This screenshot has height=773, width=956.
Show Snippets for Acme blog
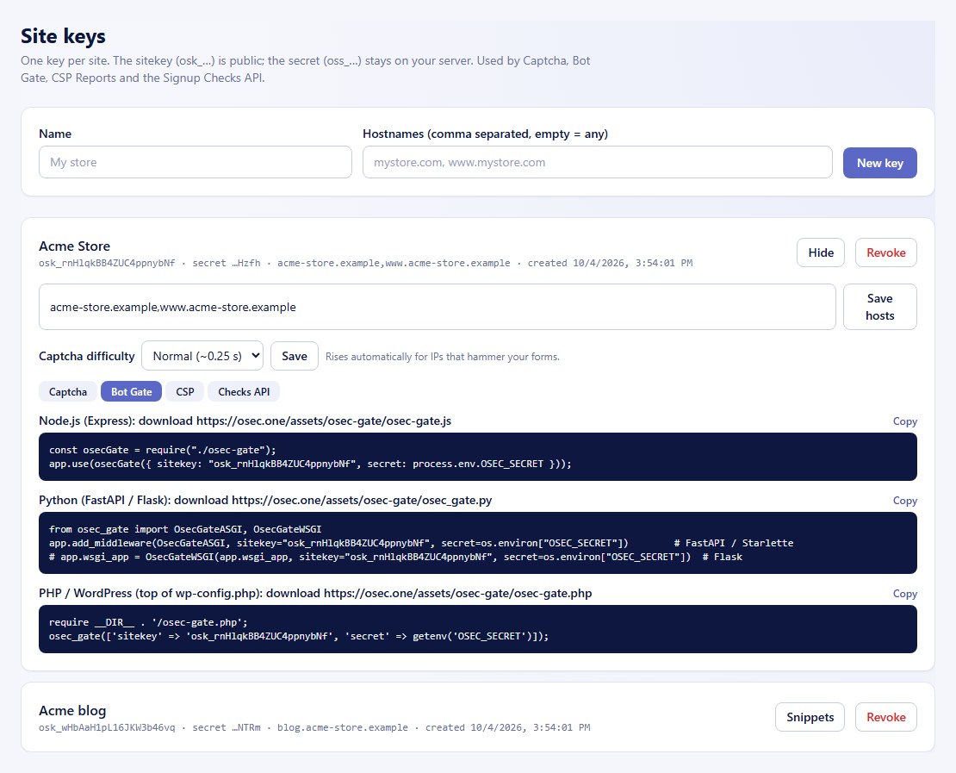[810, 717]
